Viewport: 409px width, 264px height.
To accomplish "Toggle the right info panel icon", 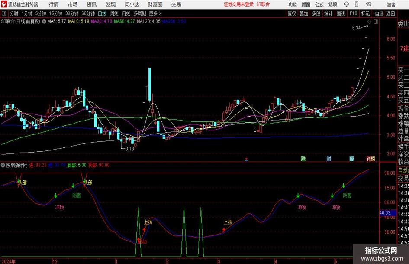I will point(376,21).
